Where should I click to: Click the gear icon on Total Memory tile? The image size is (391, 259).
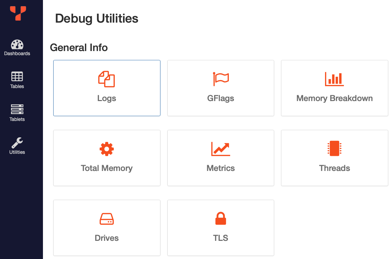click(107, 149)
